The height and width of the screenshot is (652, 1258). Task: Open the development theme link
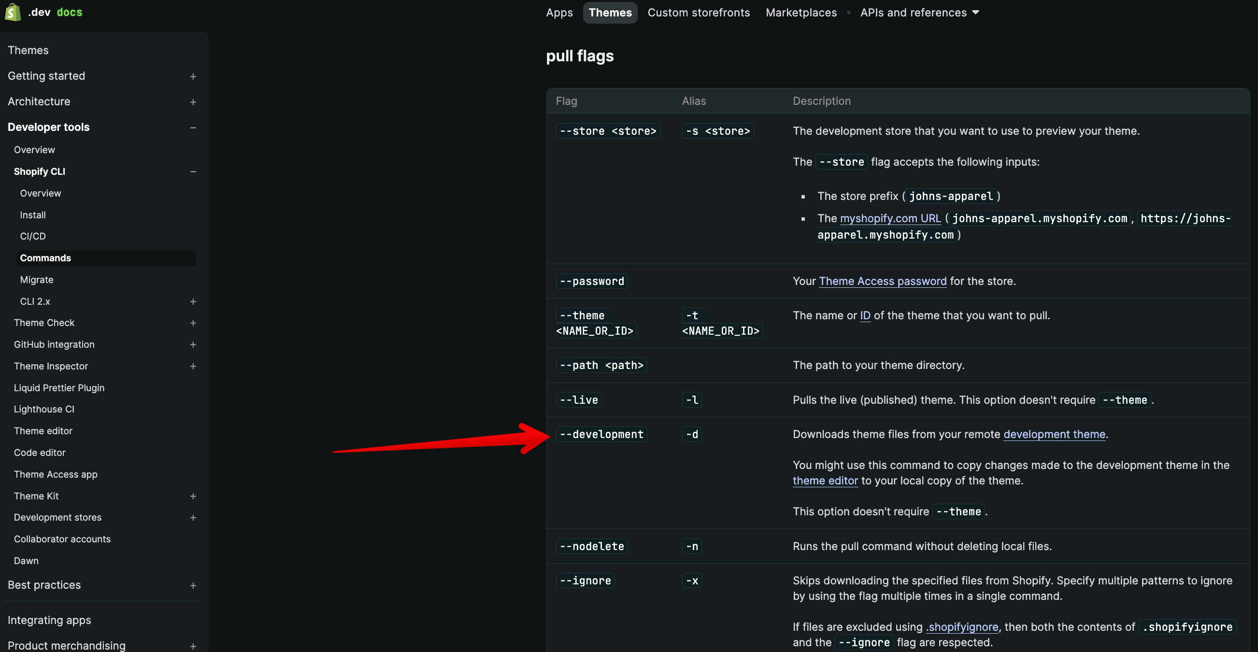(x=1054, y=434)
